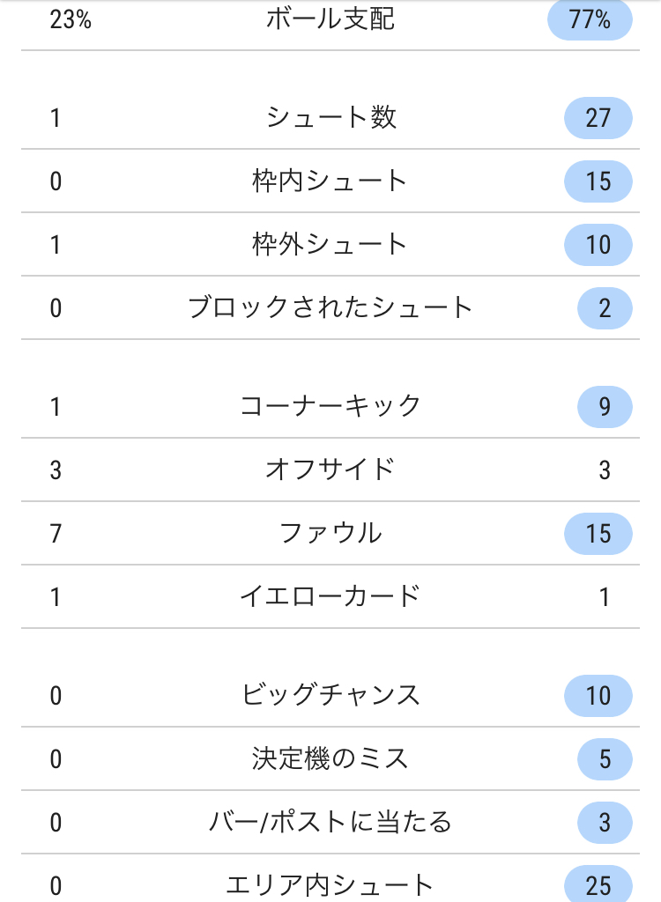Image resolution: width=661 pixels, height=902 pixels.
Task: Select the コーナーキック row label
Action: pyautogui.click(x=330, y=406)
